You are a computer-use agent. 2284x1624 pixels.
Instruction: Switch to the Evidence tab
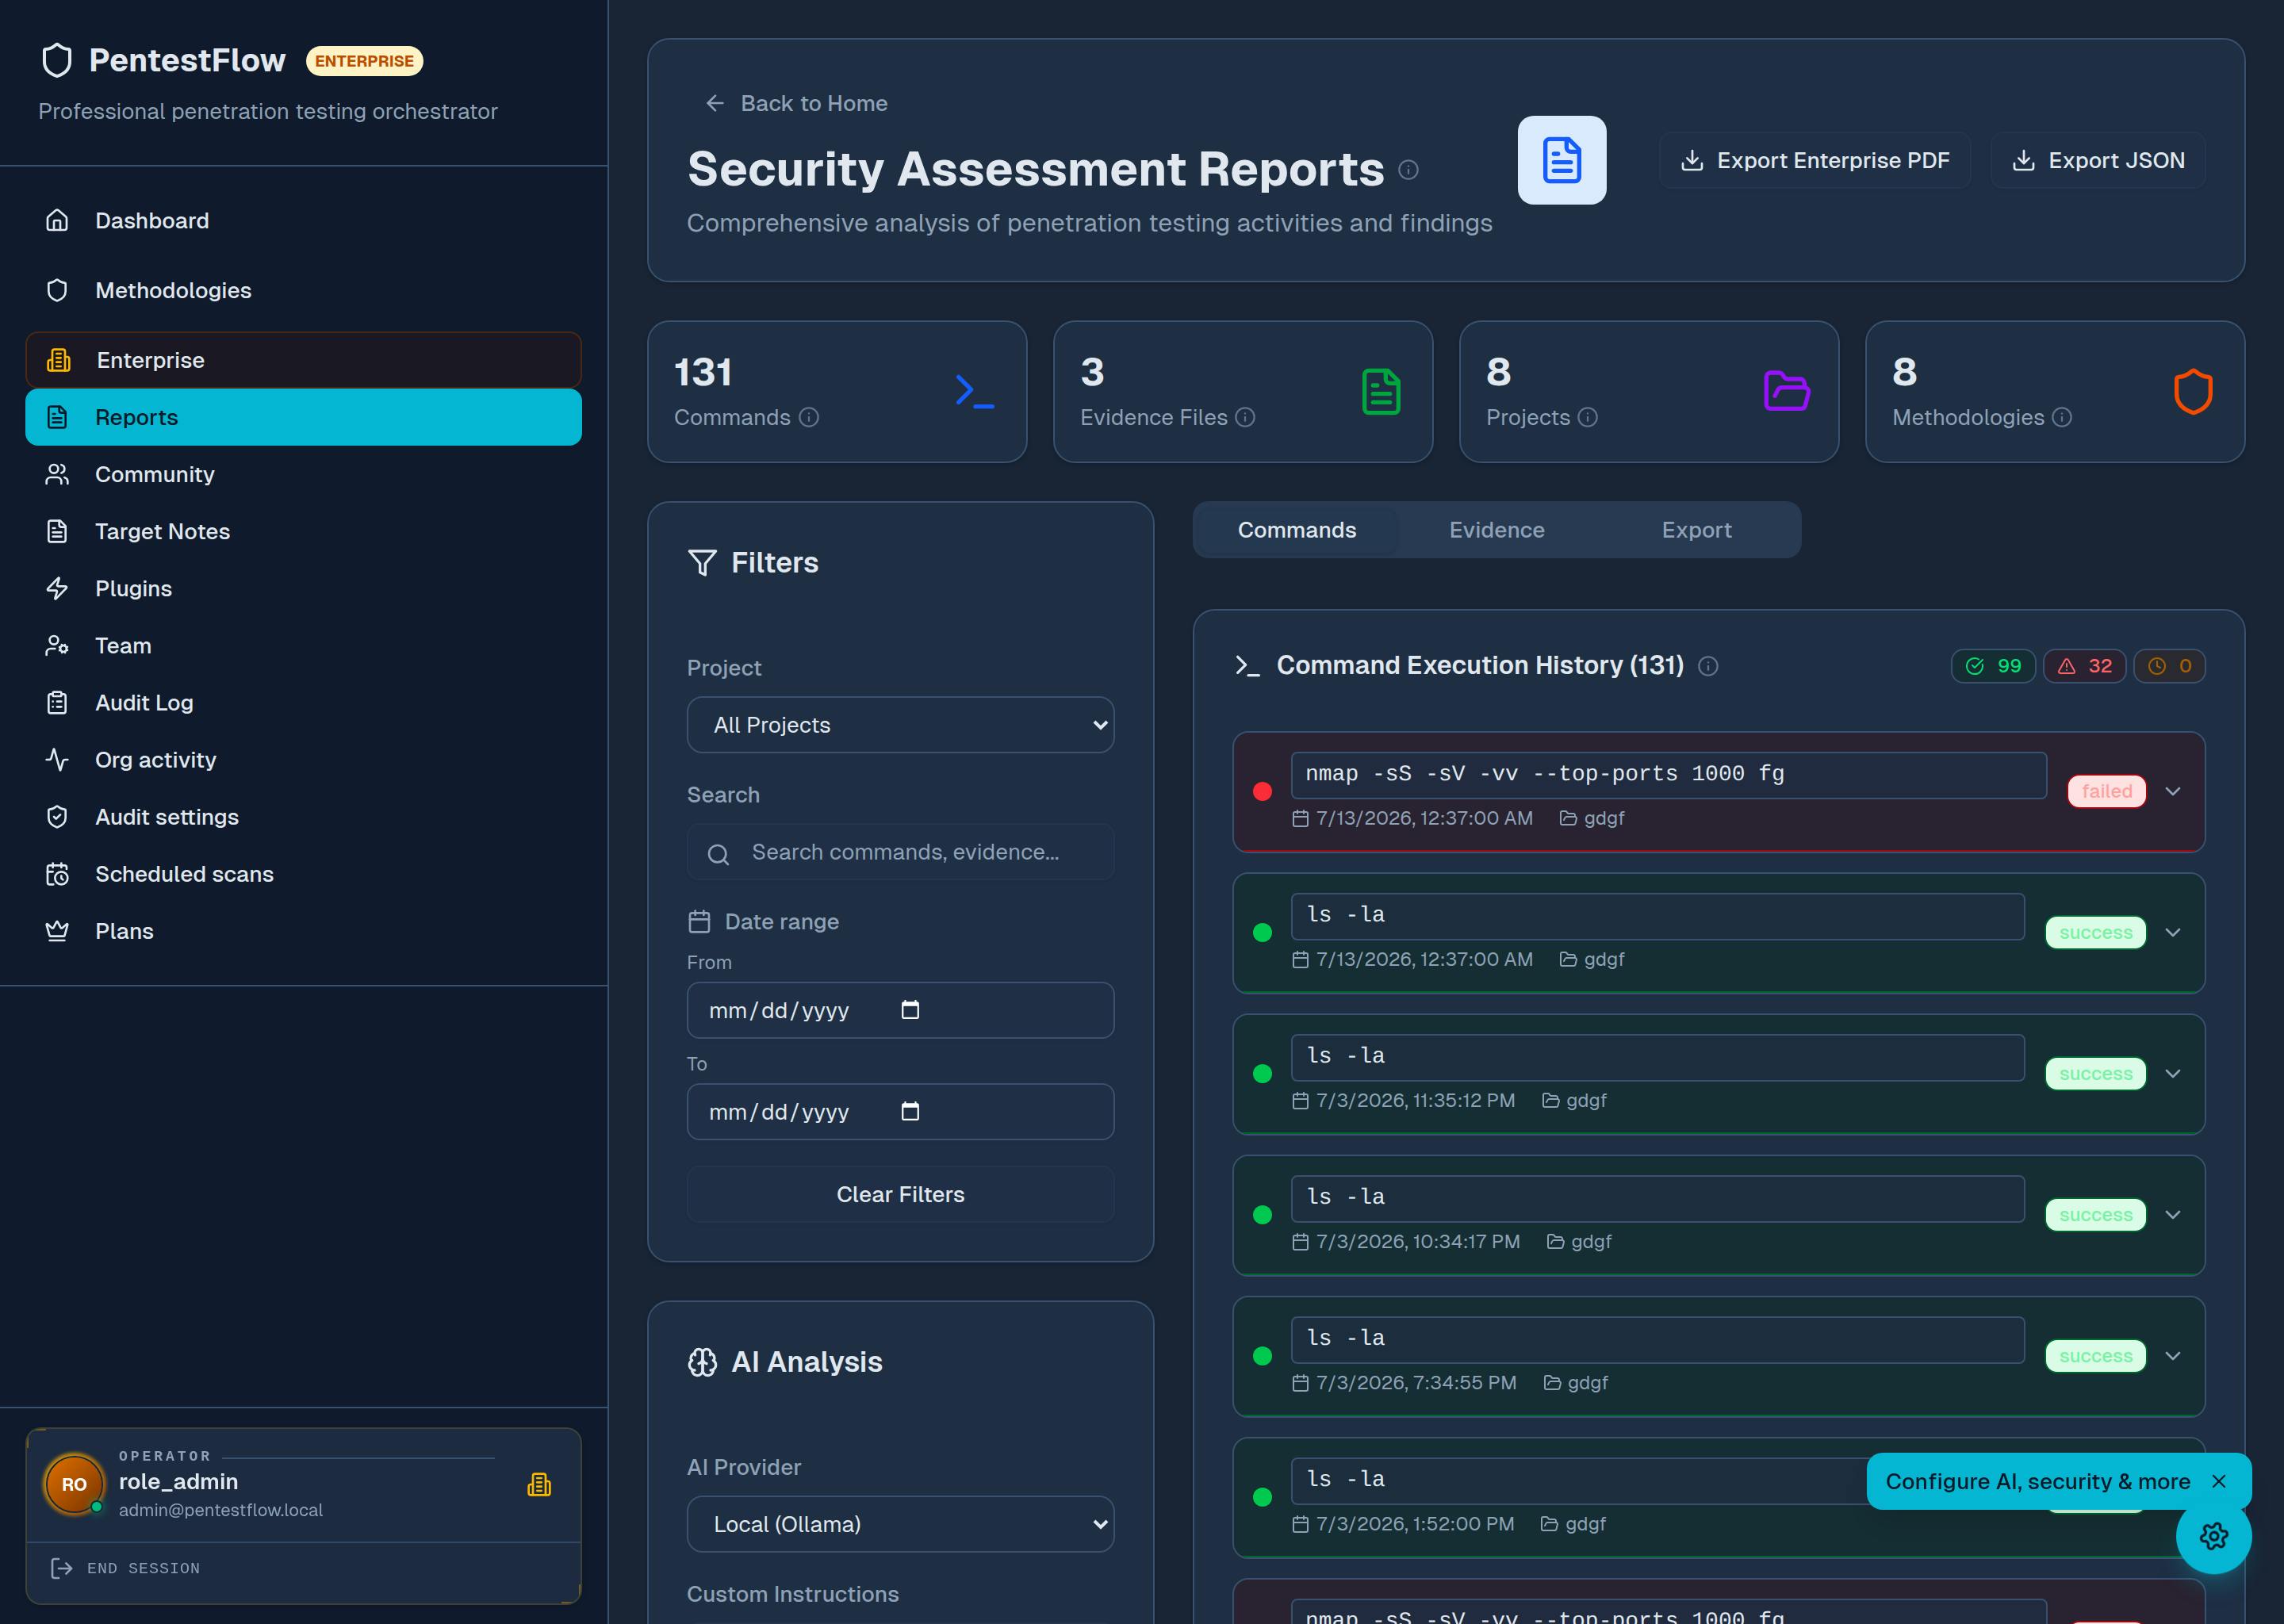[x=1496, y=530]
